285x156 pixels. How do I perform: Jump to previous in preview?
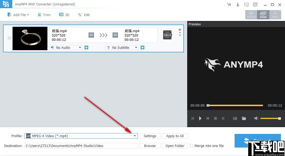pos(193,118)
